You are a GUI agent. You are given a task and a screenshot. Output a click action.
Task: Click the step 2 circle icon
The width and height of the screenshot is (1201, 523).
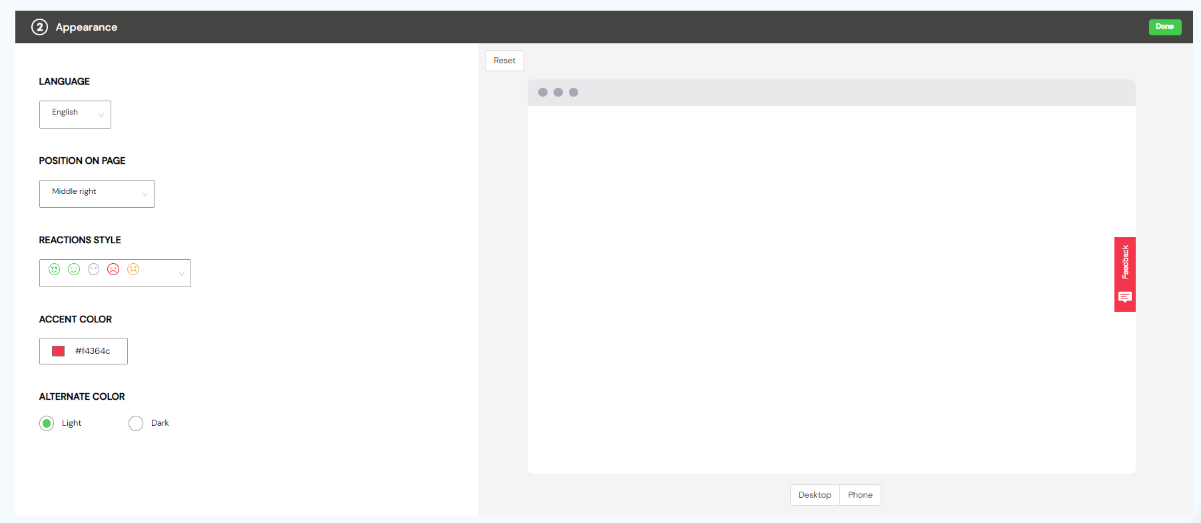[39, 27]
